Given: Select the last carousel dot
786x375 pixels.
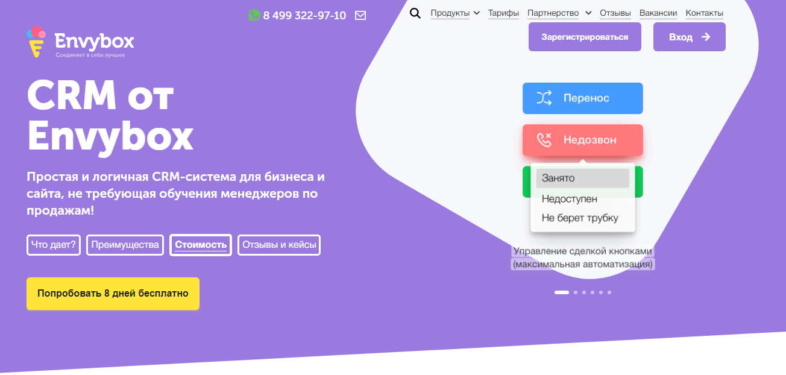Looking at the screenshot, I should click(x=609, y=292).
